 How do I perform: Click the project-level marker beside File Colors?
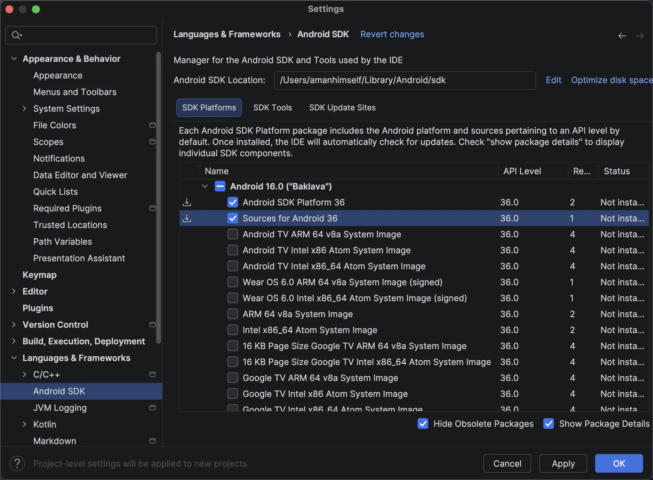click(x=153, y=125)
